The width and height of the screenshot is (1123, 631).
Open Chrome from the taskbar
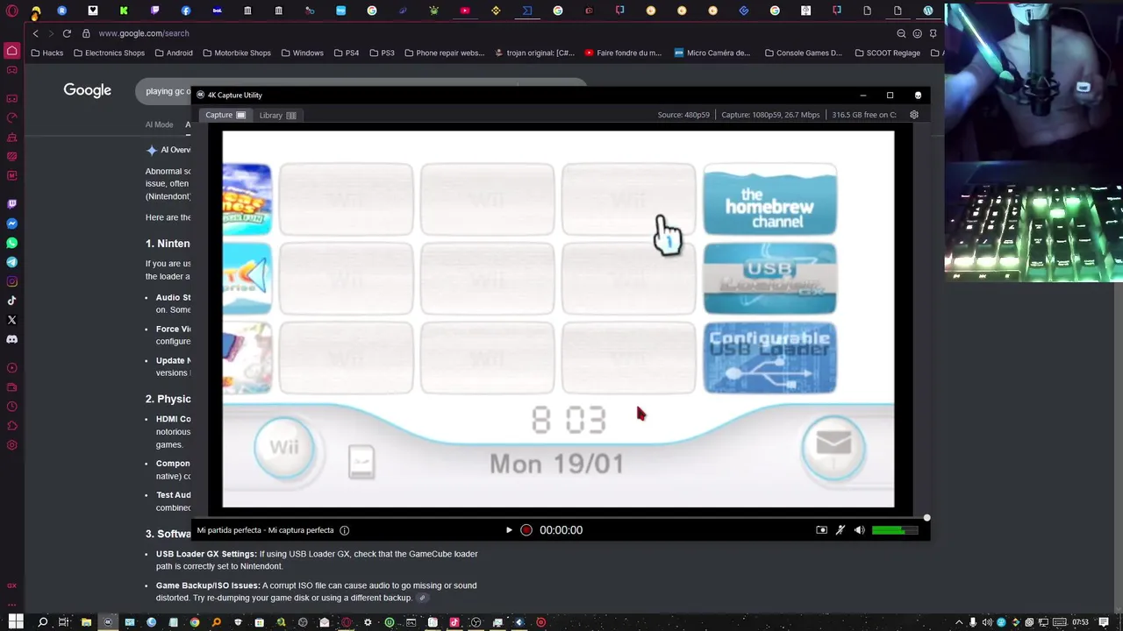[195, 622]
